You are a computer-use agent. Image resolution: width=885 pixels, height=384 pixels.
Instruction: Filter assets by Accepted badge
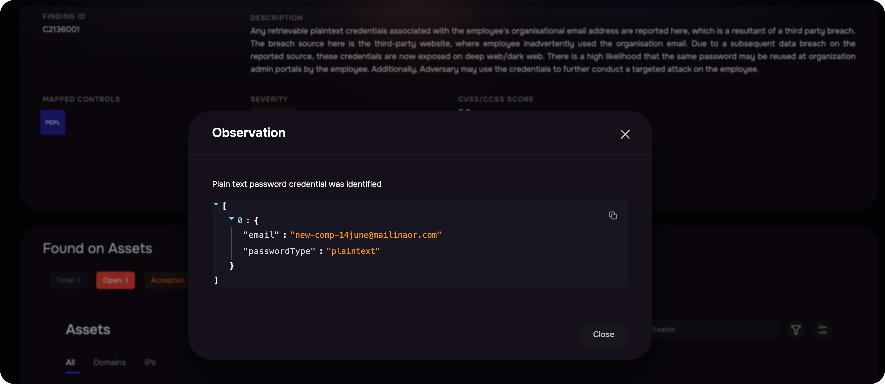[x=167, y=280]
